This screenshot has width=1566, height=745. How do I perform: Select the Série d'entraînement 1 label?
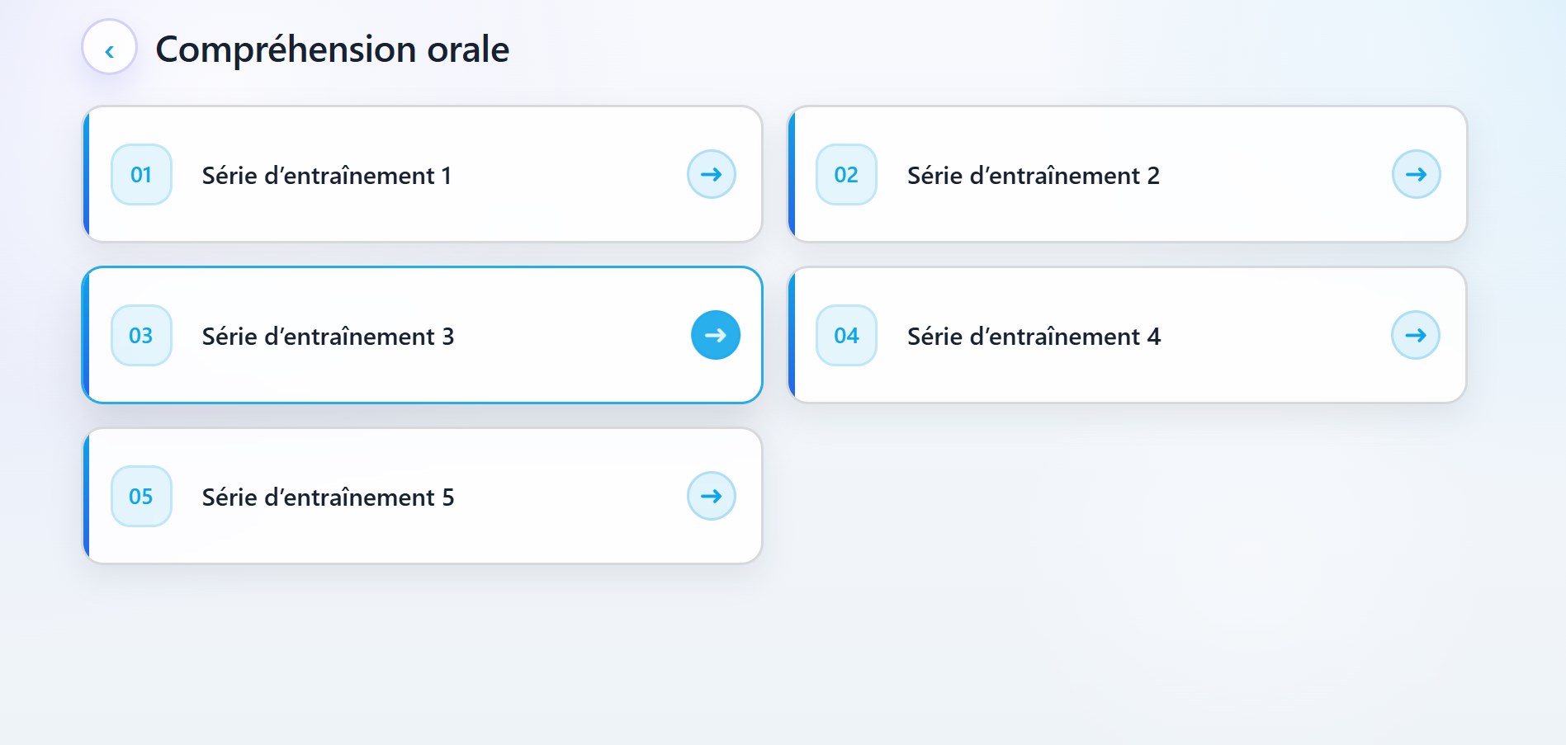[327, 175]
